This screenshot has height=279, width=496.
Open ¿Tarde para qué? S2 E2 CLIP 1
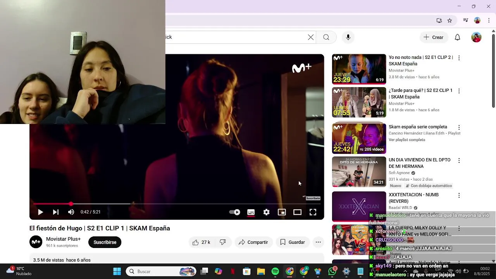click(420, 93)
